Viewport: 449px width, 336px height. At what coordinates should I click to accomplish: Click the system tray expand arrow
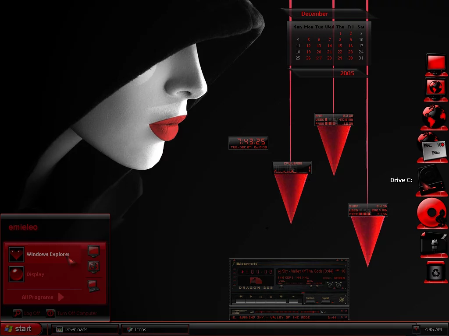416,329
